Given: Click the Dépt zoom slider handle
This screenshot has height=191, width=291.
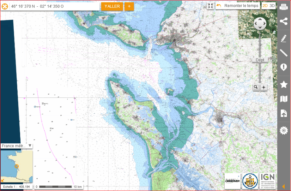Looking at the screenshot, I should (260, 60).
